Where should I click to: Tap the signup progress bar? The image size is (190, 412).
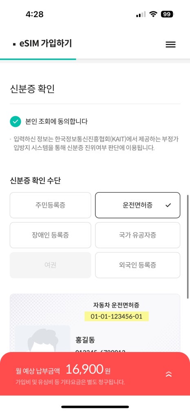(x=95, y=59)
